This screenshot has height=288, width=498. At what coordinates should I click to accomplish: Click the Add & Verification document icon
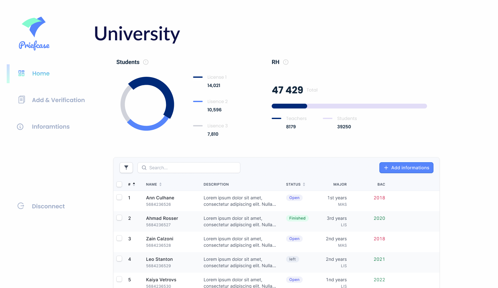point(21,100)
